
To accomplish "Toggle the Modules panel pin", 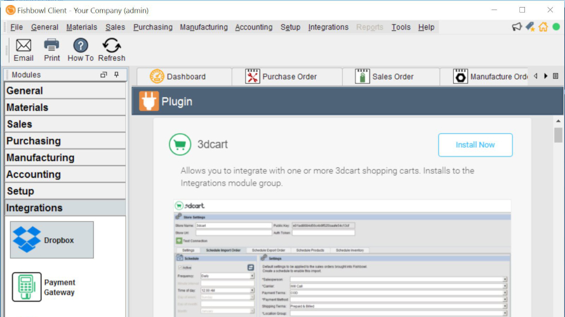I will click(116, 75).
